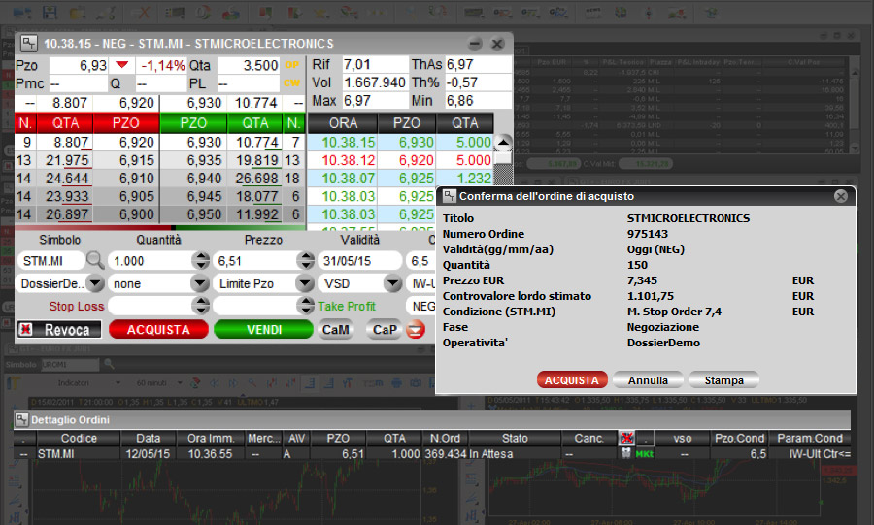874x525 pixels.
Task: Click the green VENDI button
Action: [x=263, y=330]
